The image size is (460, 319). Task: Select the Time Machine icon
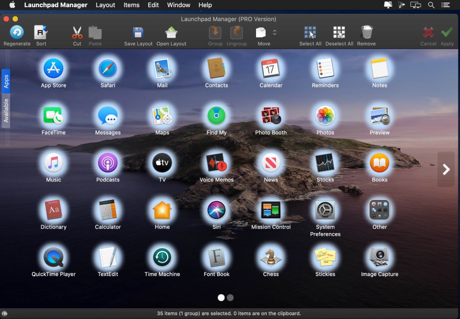click(x=162, y=257)
